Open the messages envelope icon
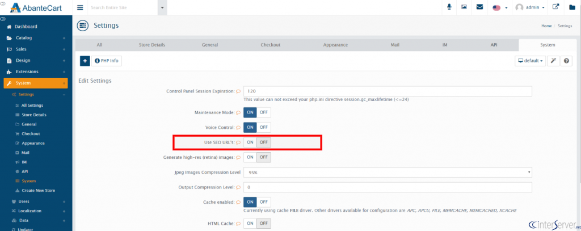 pyautogui.click(x=479, y=7)
